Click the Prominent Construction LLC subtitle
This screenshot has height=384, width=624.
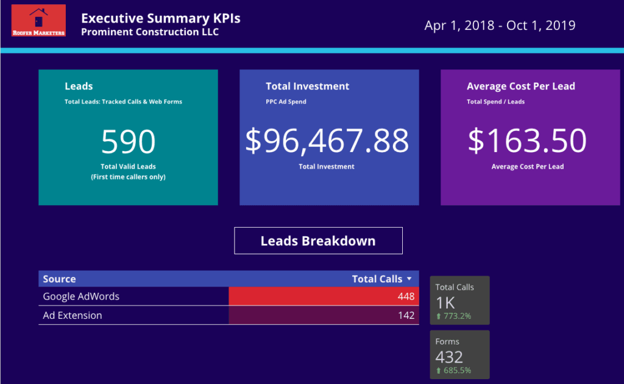click(x=150, y=32)
